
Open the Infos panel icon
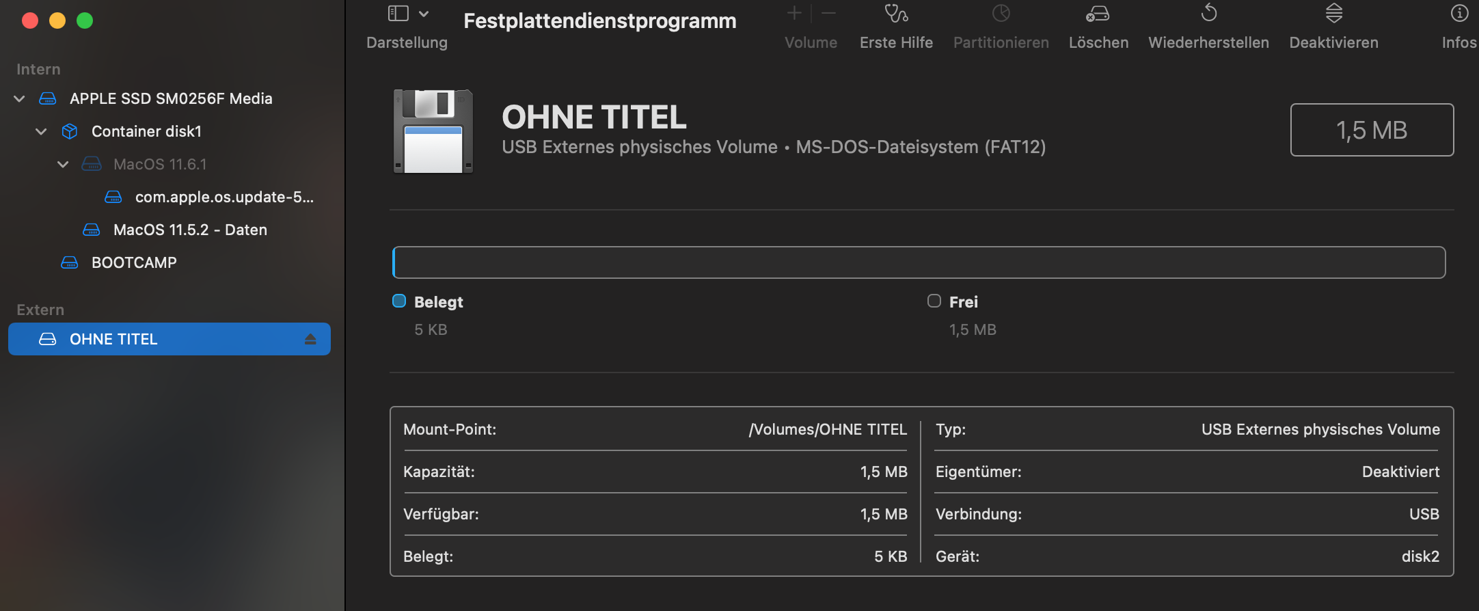click(x=1459, y=14)
